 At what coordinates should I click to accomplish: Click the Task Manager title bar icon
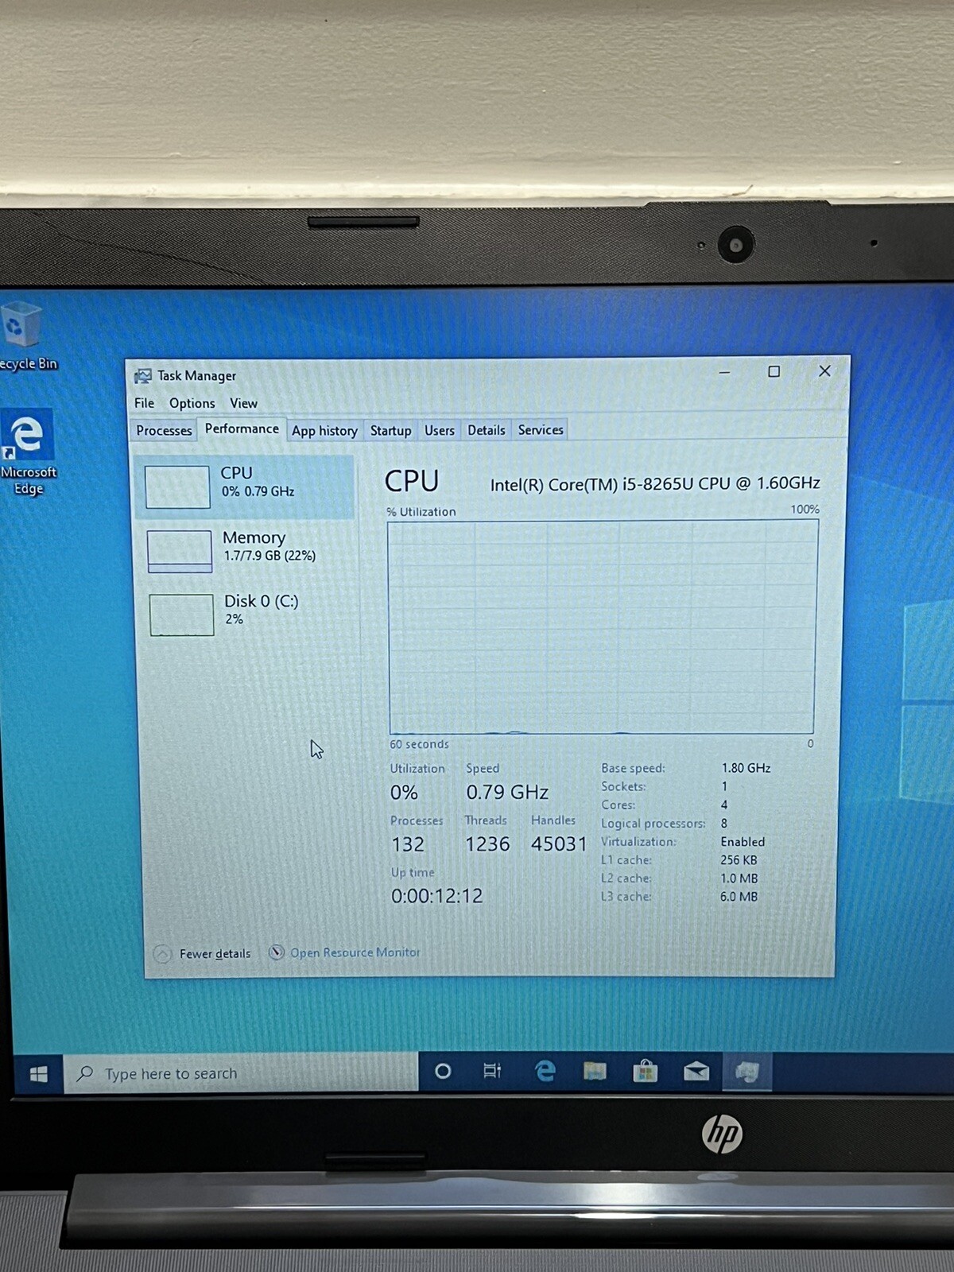(143, 375)
